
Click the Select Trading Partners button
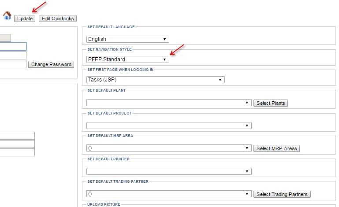[282, 194]
